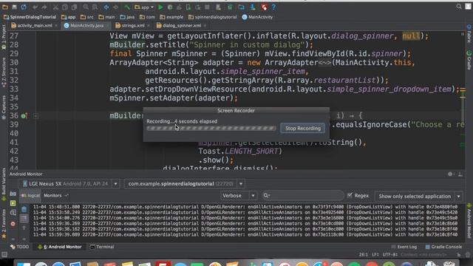Click the MainActivity breadcrumb item
This screenshot has height=266, width=473.
[257, 17]
